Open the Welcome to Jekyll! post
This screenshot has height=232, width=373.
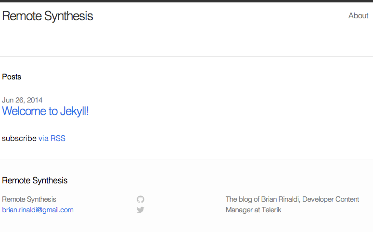(45, 111)
